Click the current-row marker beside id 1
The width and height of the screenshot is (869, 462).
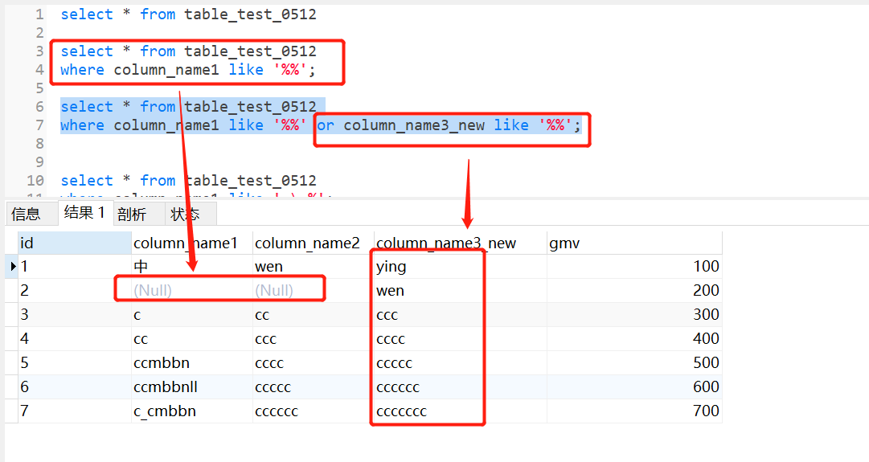(x=12, y=267)
